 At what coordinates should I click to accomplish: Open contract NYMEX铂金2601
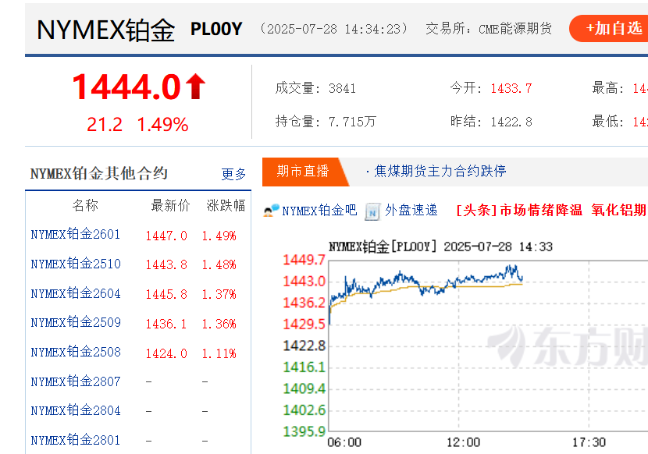point(75,235)
